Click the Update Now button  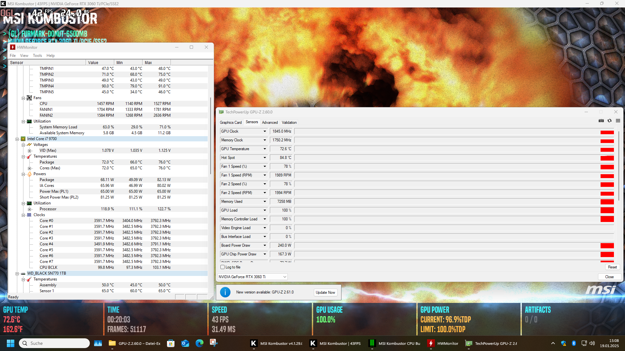[325, 292]
